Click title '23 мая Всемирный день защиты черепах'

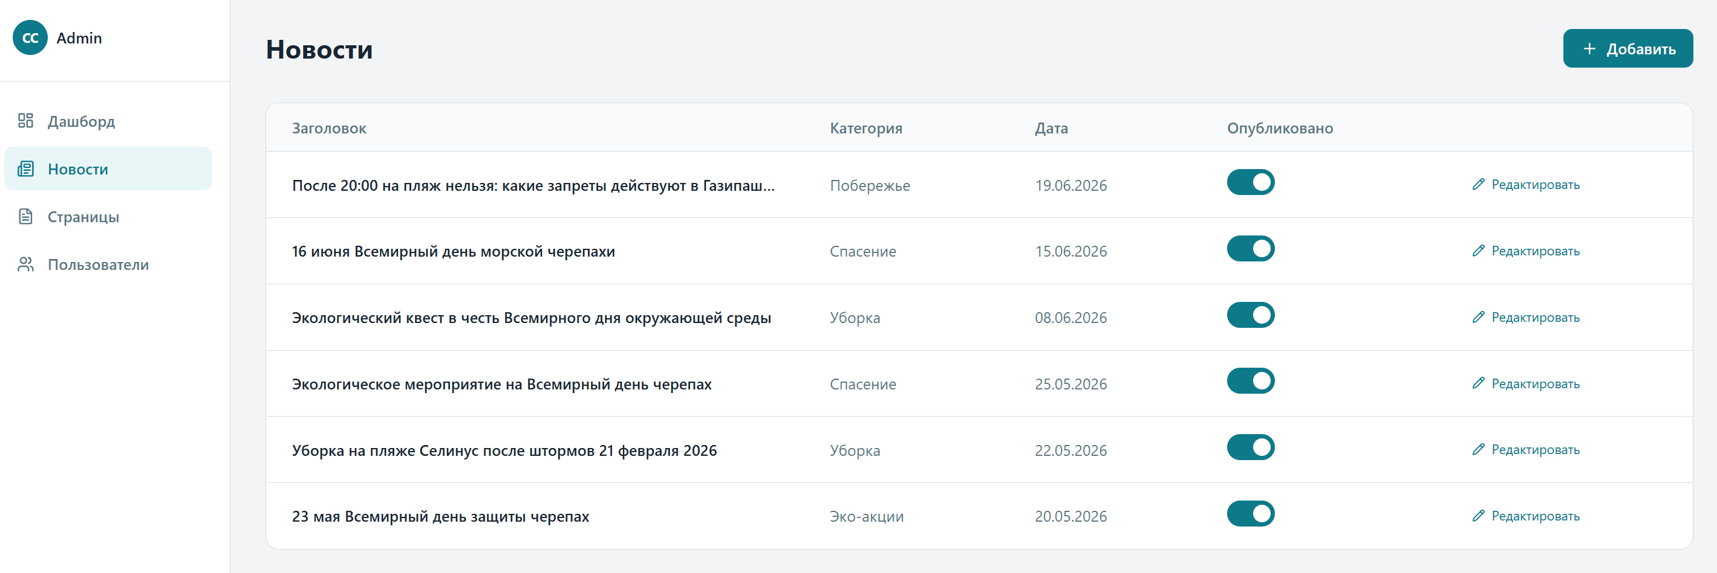(440, 516)
